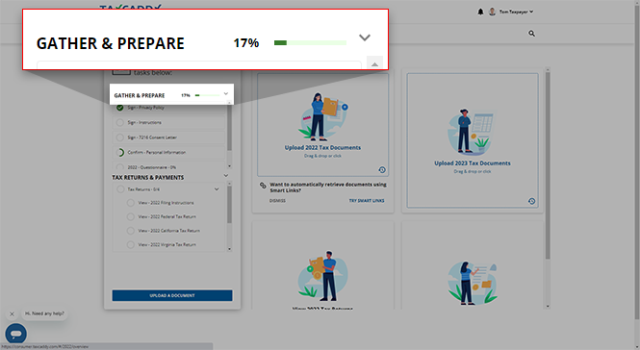The width and height of the screenshot is (640, 350).
Task: Check View - 2022 Filing Instructions circle
Action: [131, 203]
